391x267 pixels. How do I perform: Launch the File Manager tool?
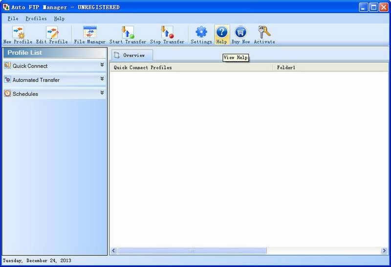pyautogui.click(x=89, y=33)
